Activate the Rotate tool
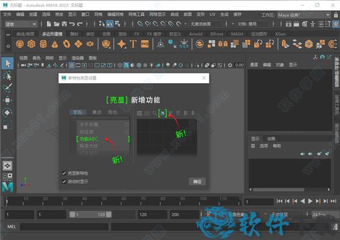 tap(7, 113)
